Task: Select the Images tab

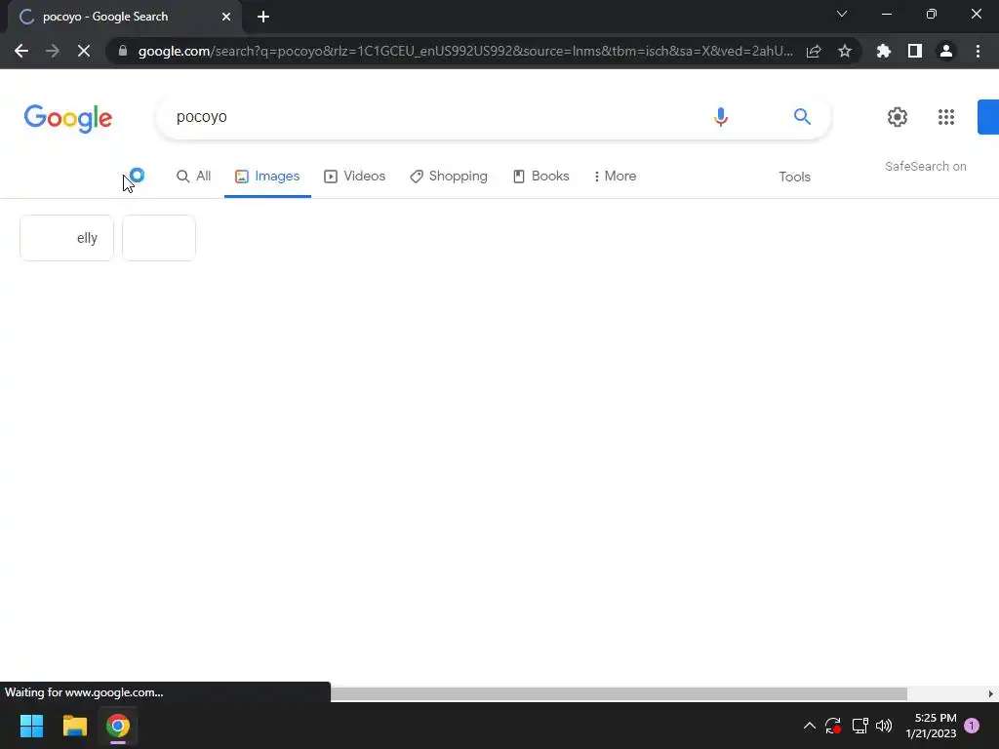Action: tap(267, 177)
